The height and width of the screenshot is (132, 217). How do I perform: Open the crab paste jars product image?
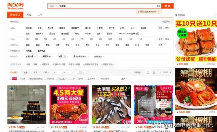click(27, 105)
